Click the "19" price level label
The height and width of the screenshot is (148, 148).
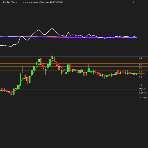(x=140, y=91)
